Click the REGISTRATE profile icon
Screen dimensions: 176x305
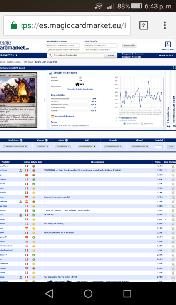tap(168, 44)
